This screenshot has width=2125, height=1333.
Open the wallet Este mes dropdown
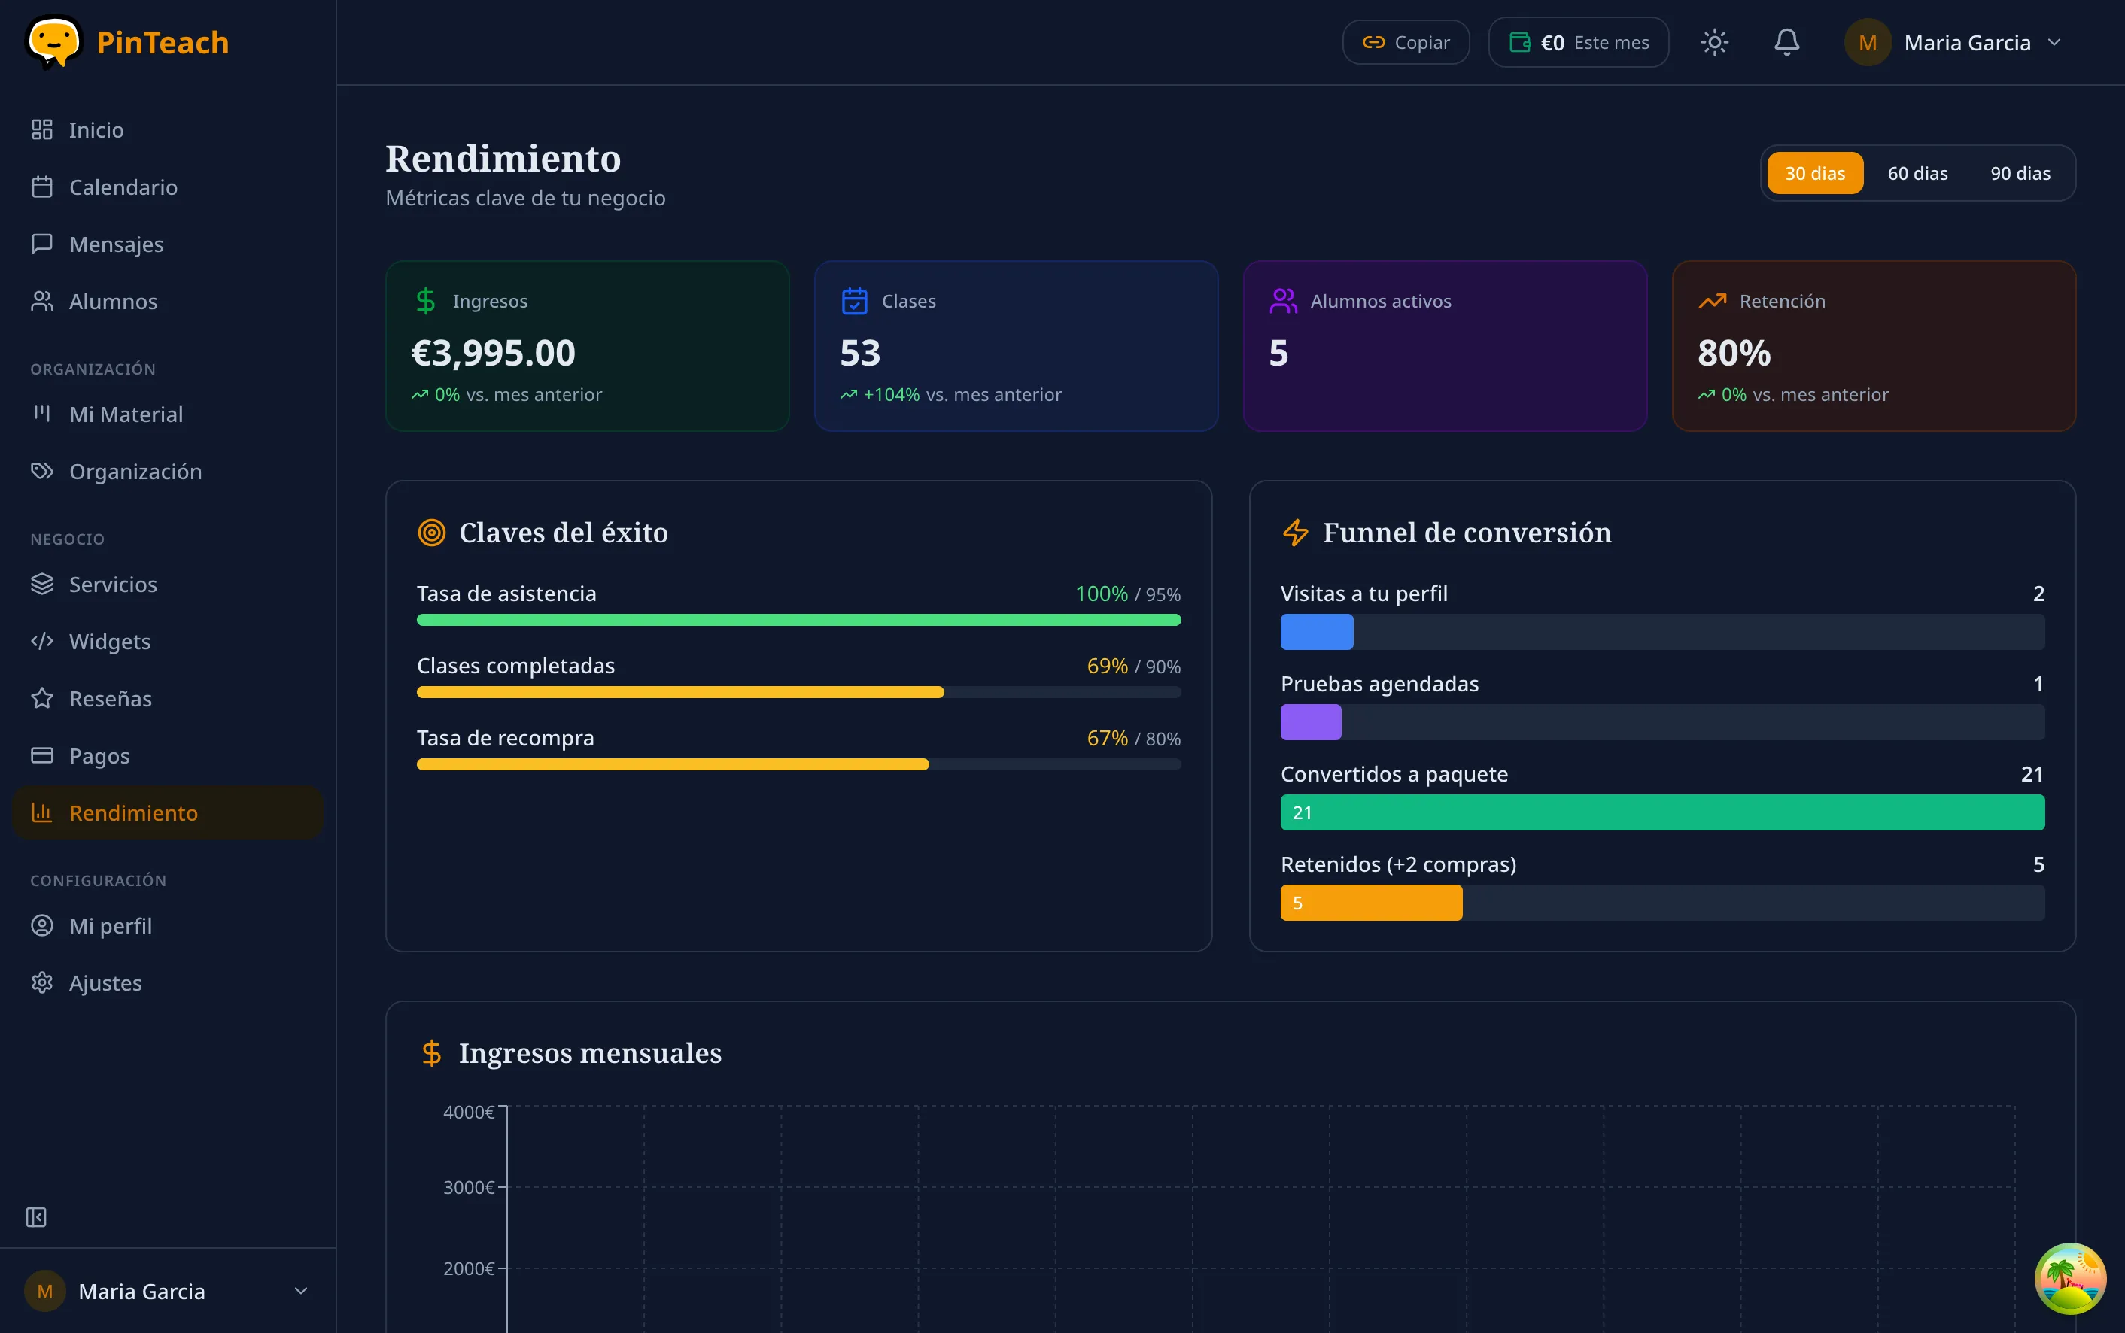click(x=1576, y=41)
